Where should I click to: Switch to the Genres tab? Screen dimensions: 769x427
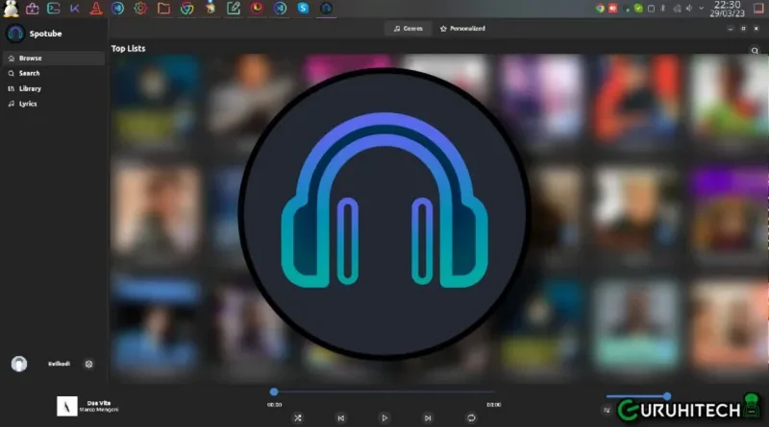coord(408,29)
